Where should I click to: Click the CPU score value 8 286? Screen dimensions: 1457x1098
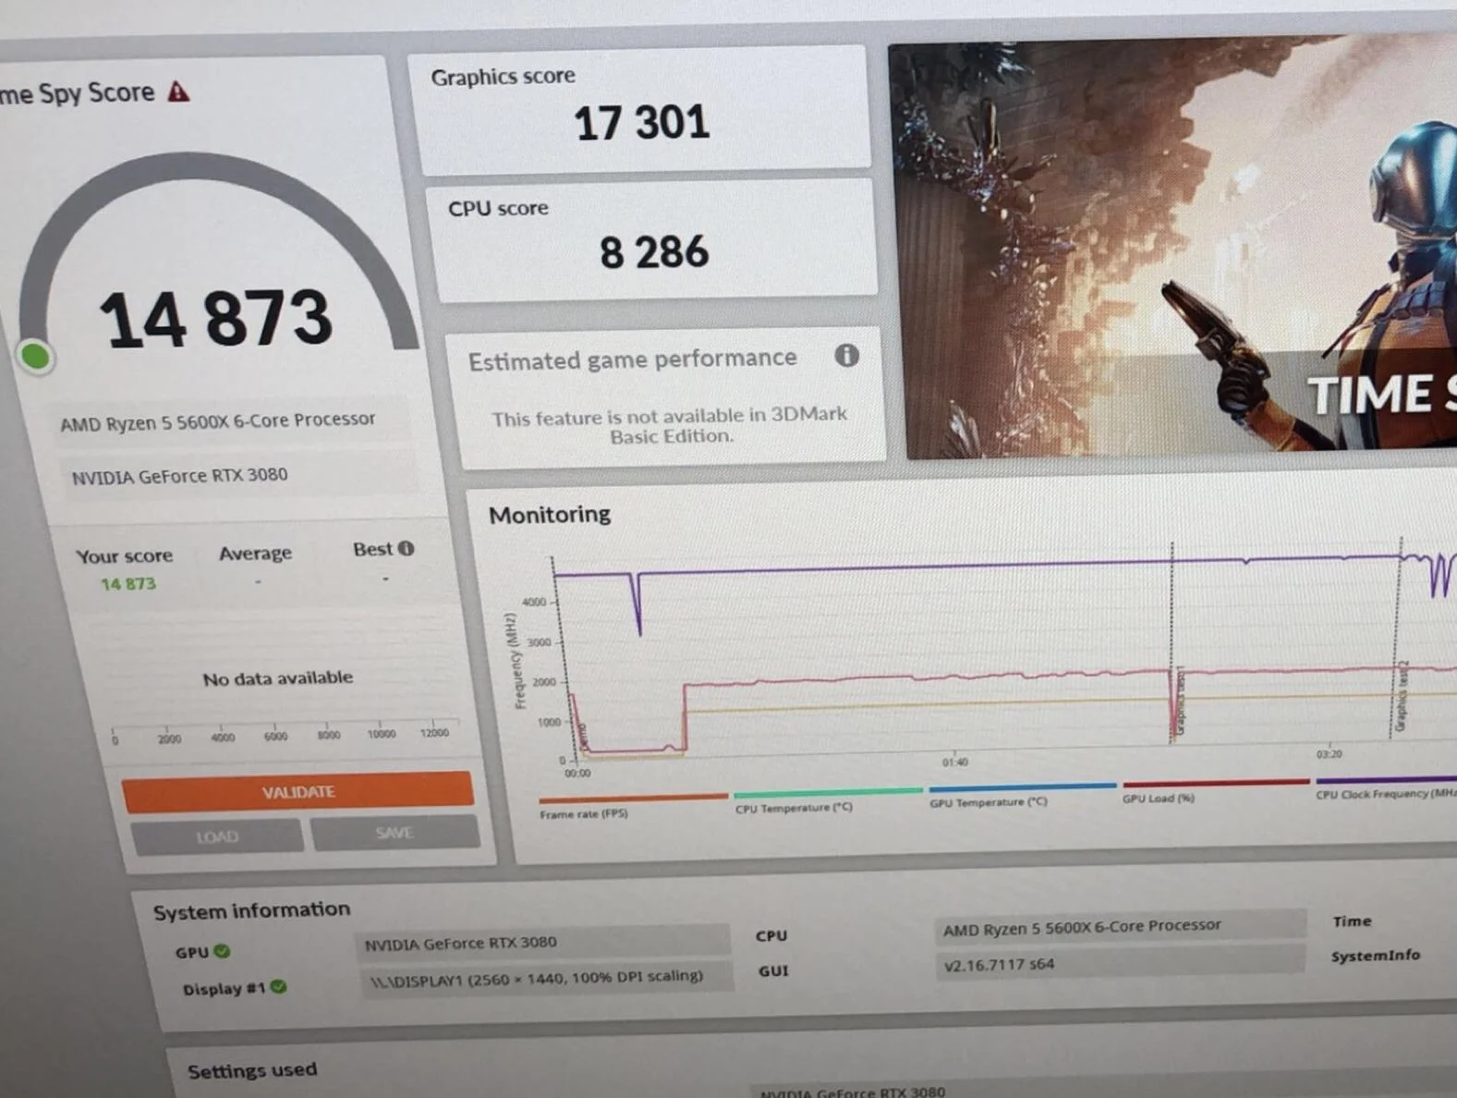(x=654, y=252)
